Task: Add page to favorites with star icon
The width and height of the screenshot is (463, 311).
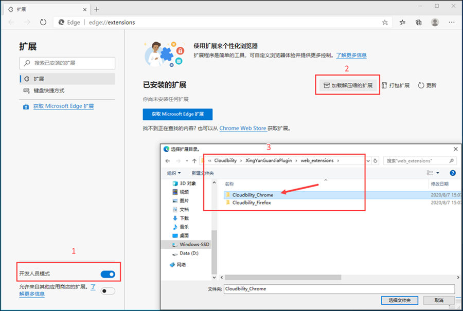Action: tap(385, 23)
